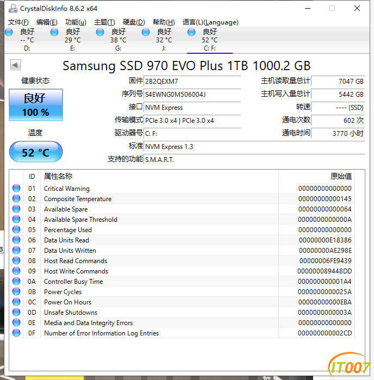Open the 帮助(H) menu
Screen dimensions: 374x380
click(x=164, y=22)
